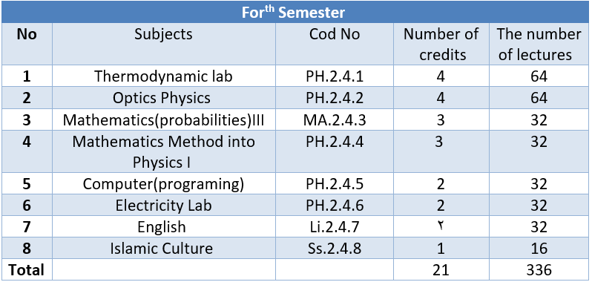Click the total credits value 21
This screenshot has height=282, width=592.
[x=441, y=269]
